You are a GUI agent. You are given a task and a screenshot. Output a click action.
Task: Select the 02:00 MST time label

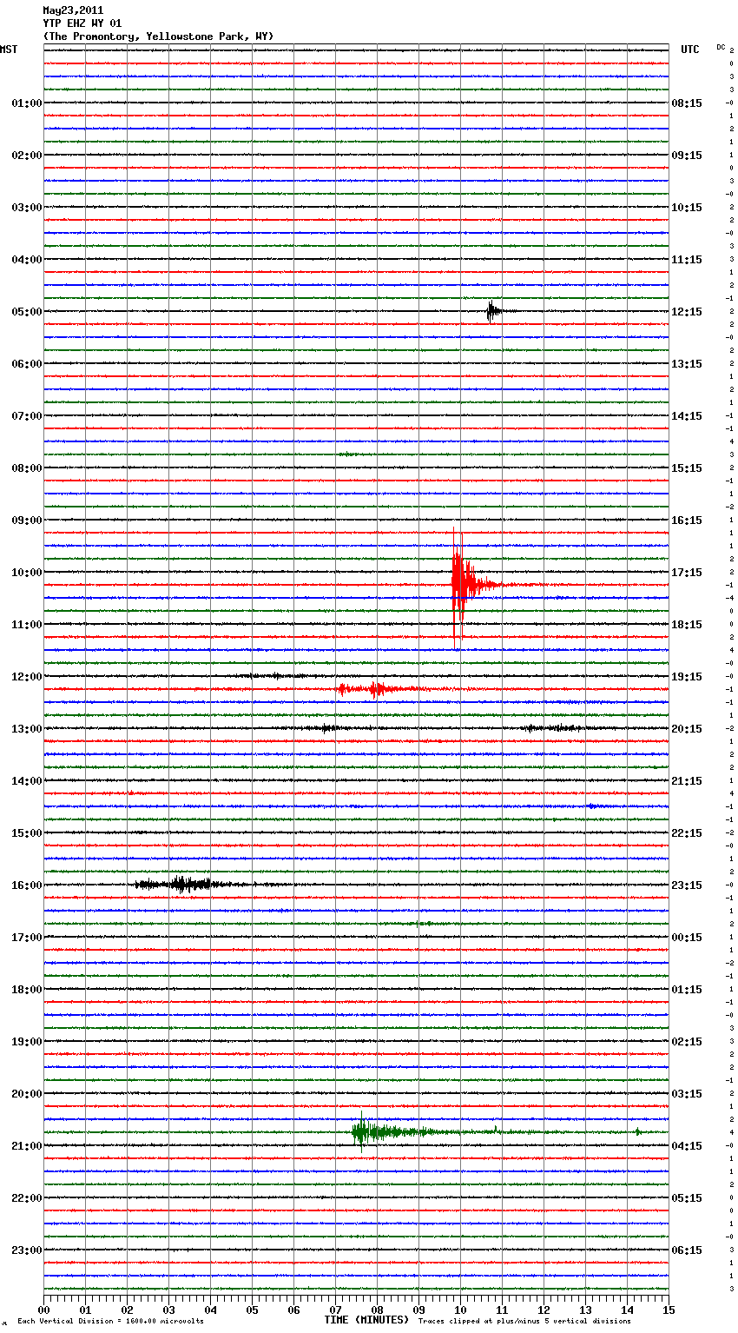26,156
